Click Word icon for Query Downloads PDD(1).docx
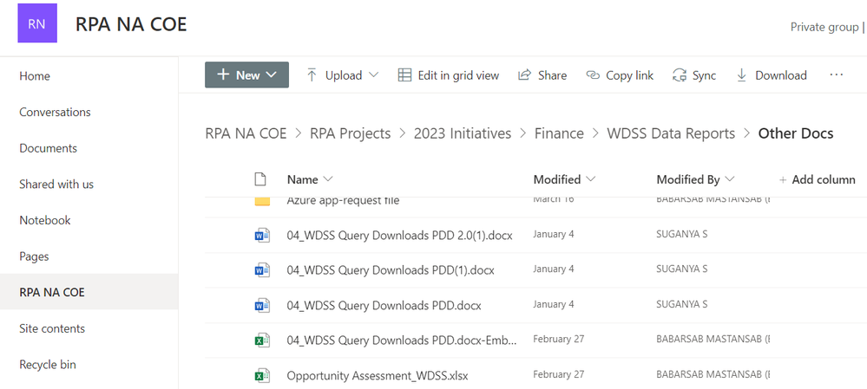This screenshot has height=389, width=867. [261, 270]
